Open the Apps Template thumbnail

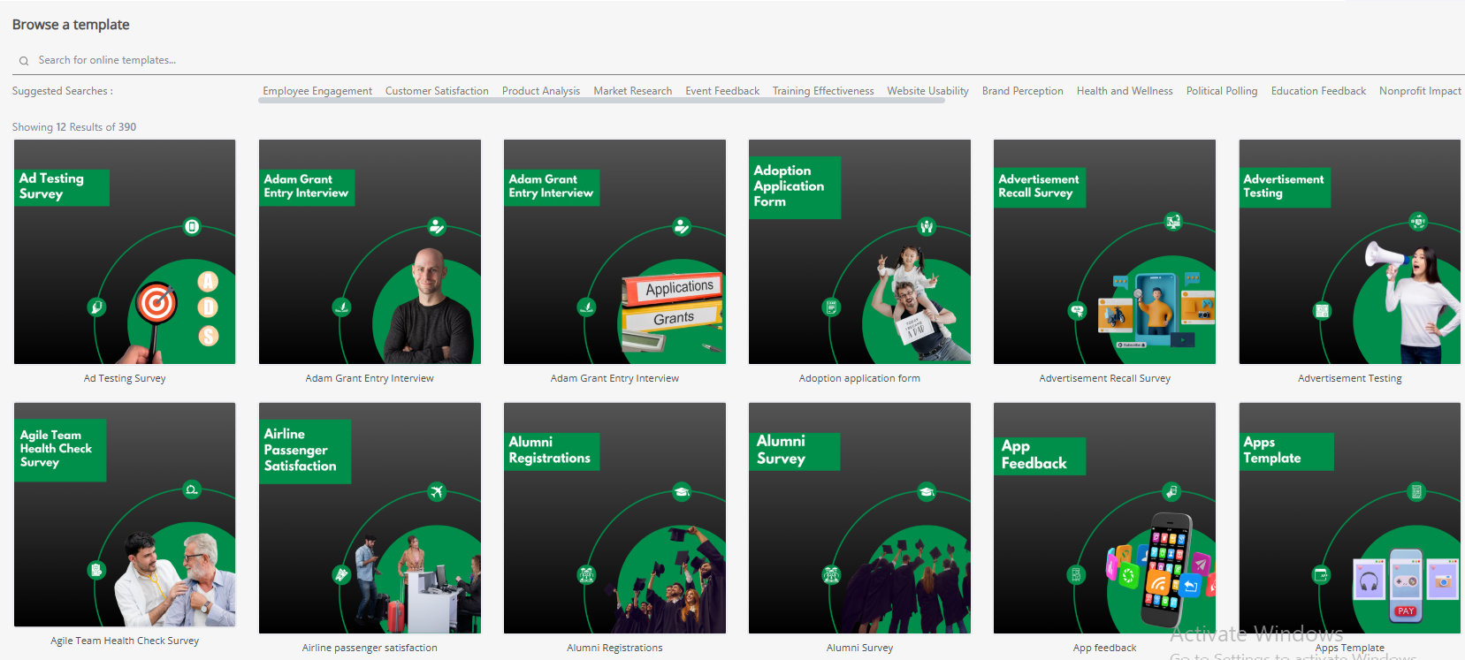pyautogui.click(x=1350, y=518)
